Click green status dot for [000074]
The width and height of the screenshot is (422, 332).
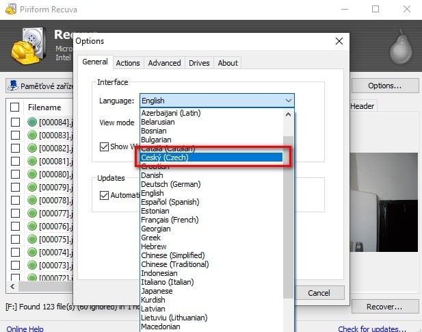point(32,252)
